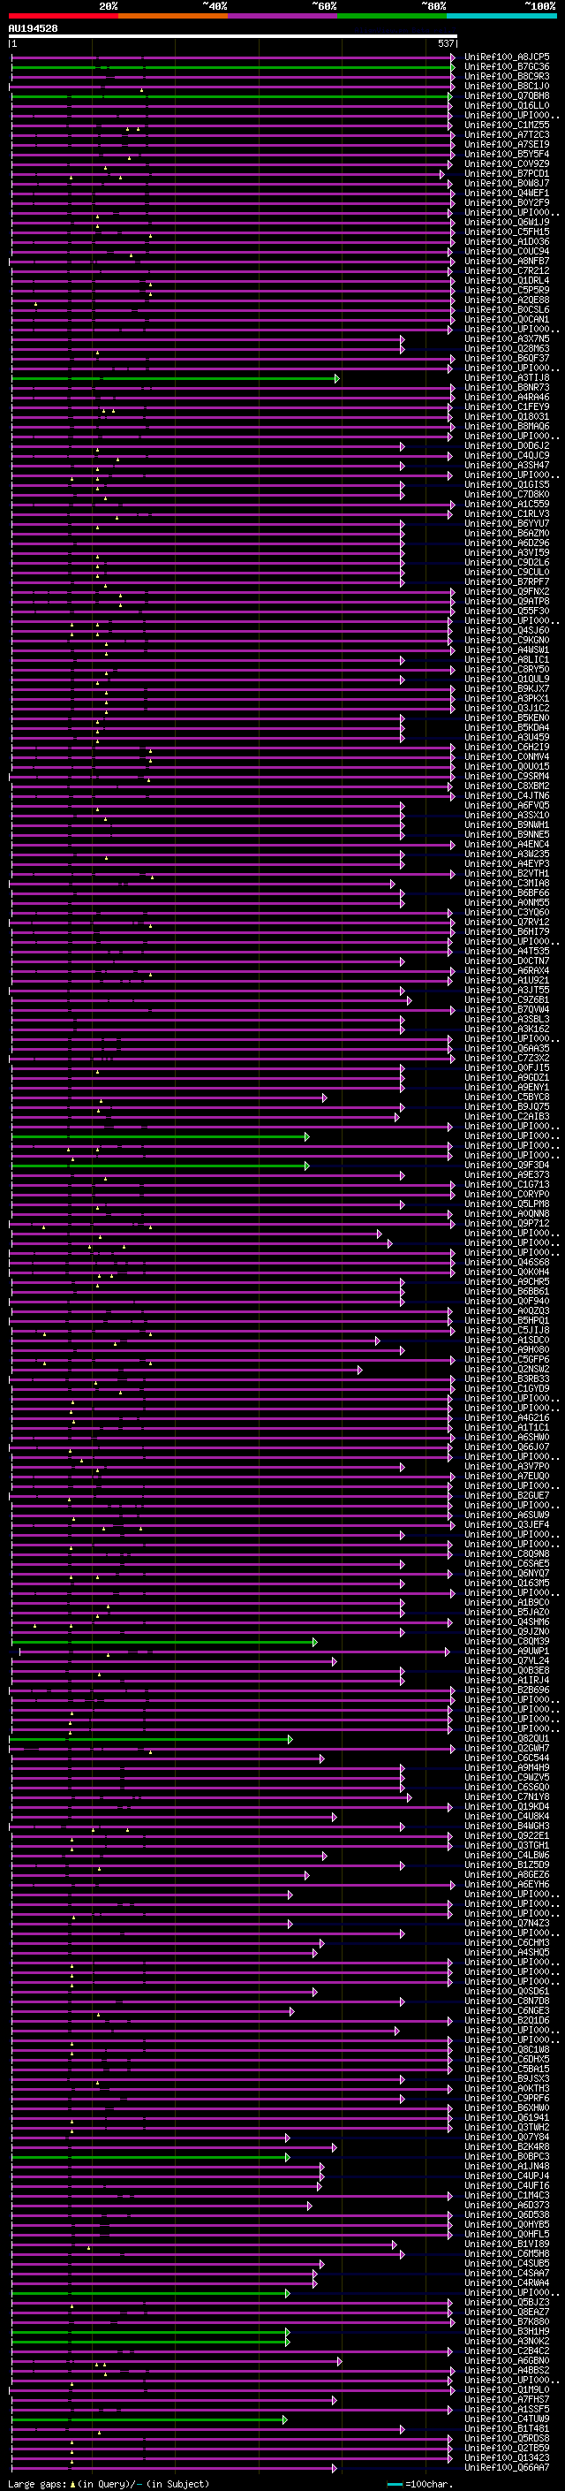This screenshot has width=565, height=2491.
Task: Select the label UniRef100_B8C9R3
Action: pos(507,78)
